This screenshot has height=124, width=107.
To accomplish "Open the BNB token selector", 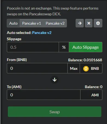I will pyautogui.click(x=91, y=68).
